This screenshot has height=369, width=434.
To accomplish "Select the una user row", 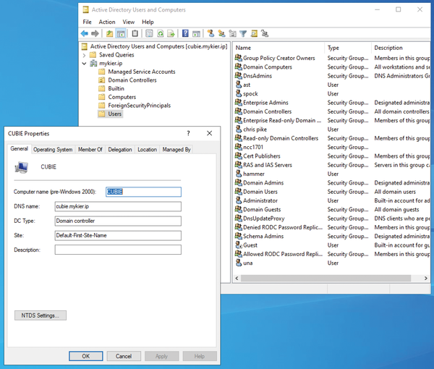I will 332,263.
